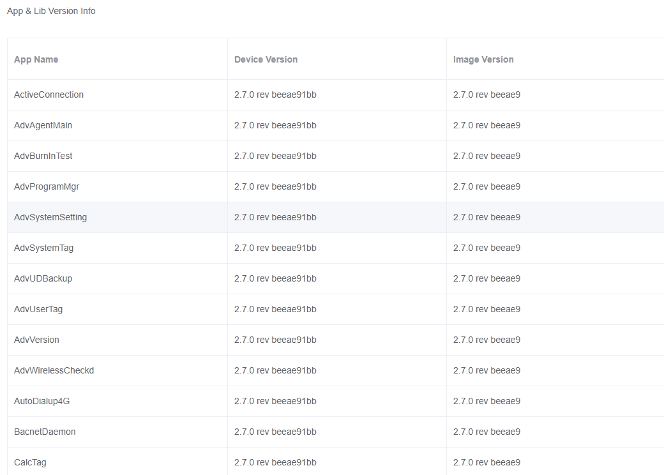
Task: Click the CalcTag app name cell
Action: click(x=30, y=462)
